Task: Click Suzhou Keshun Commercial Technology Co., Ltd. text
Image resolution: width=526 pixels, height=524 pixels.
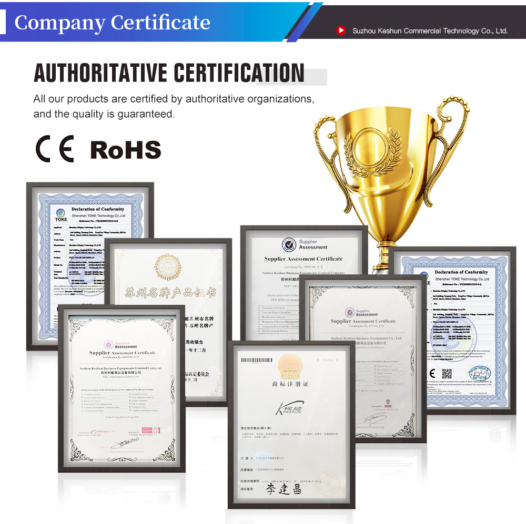Action: [x=430, y=31]
